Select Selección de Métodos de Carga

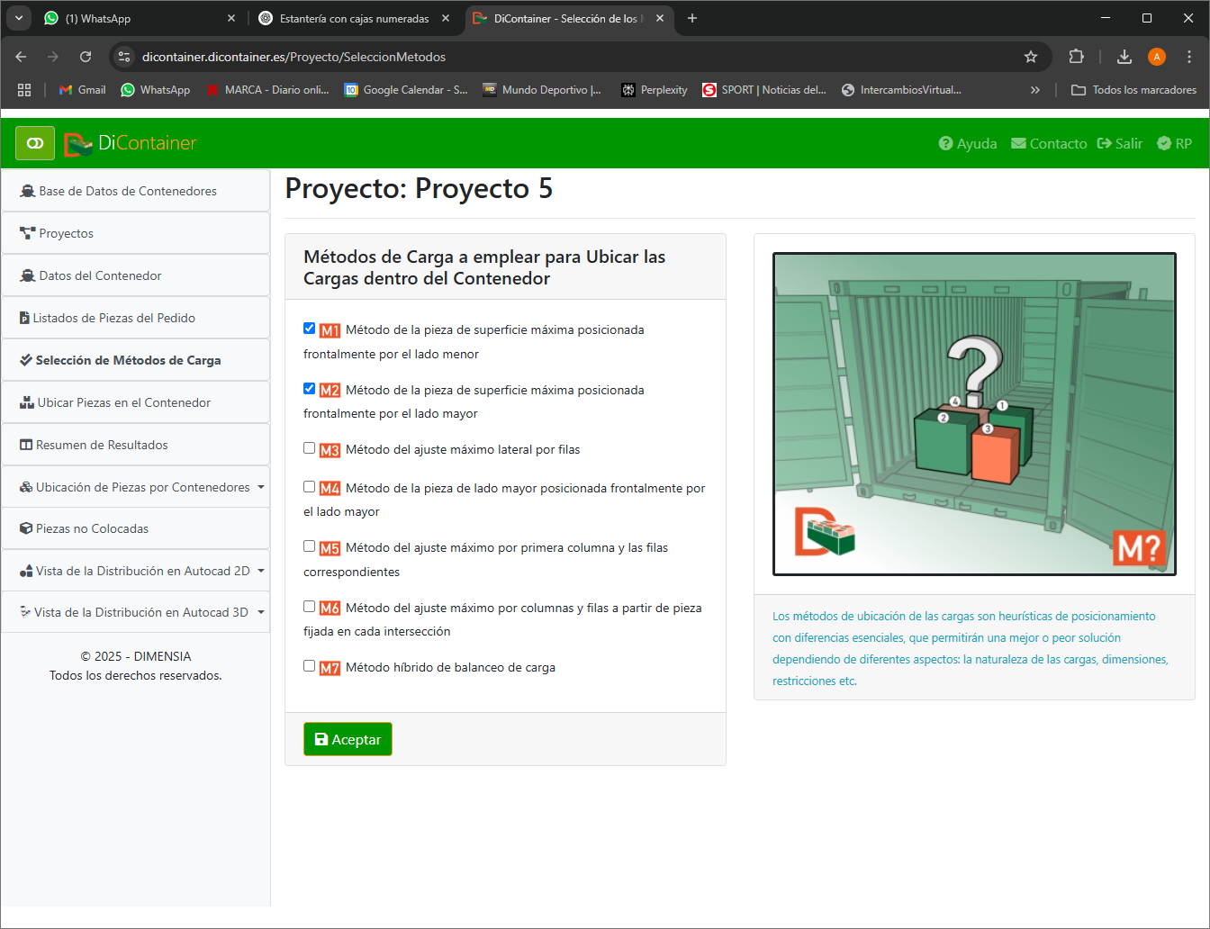136,360
